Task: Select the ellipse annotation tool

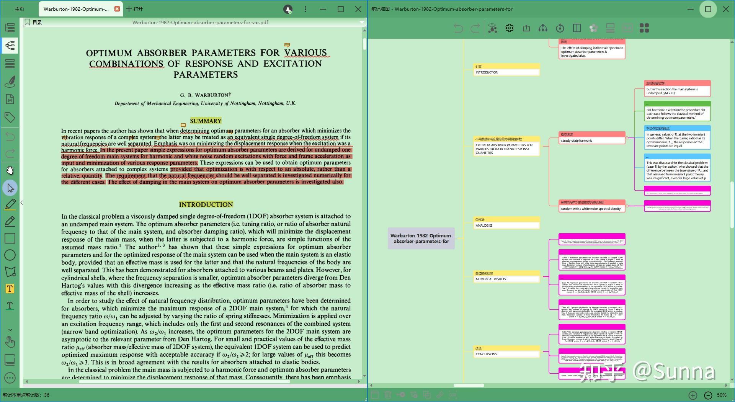Action: (10, 255)
